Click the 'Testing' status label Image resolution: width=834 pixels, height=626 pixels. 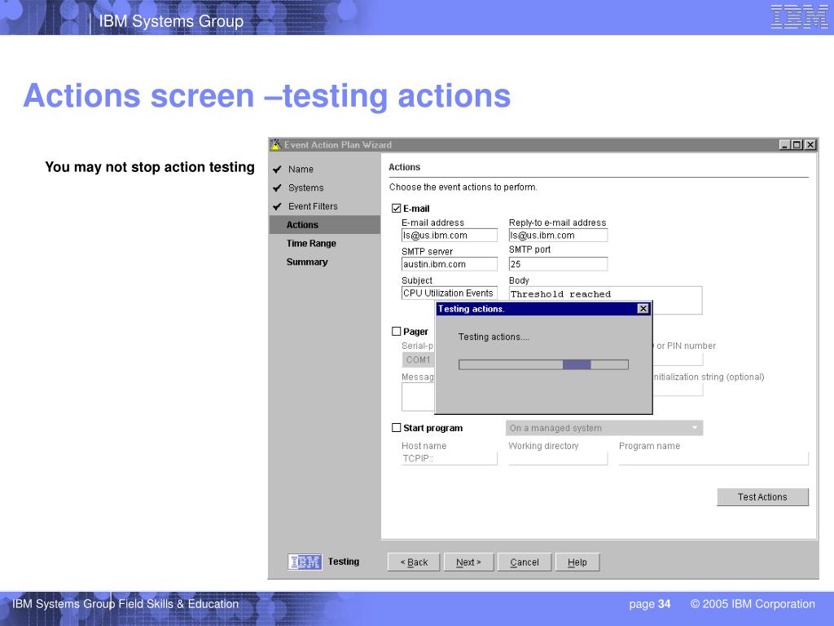pos(344,562)
